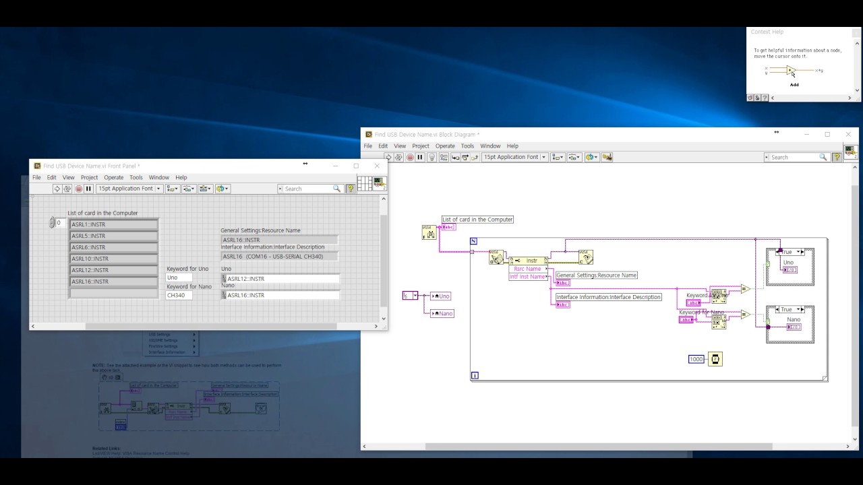Open Project menu in Block Diagram
863x485 pixels.
(421, 146)
